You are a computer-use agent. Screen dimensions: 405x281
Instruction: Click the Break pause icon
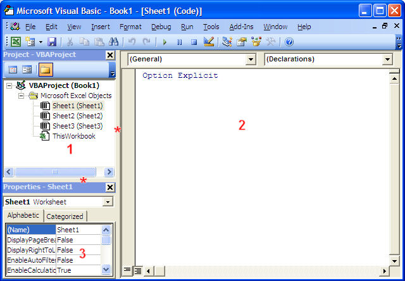[179, 42]
